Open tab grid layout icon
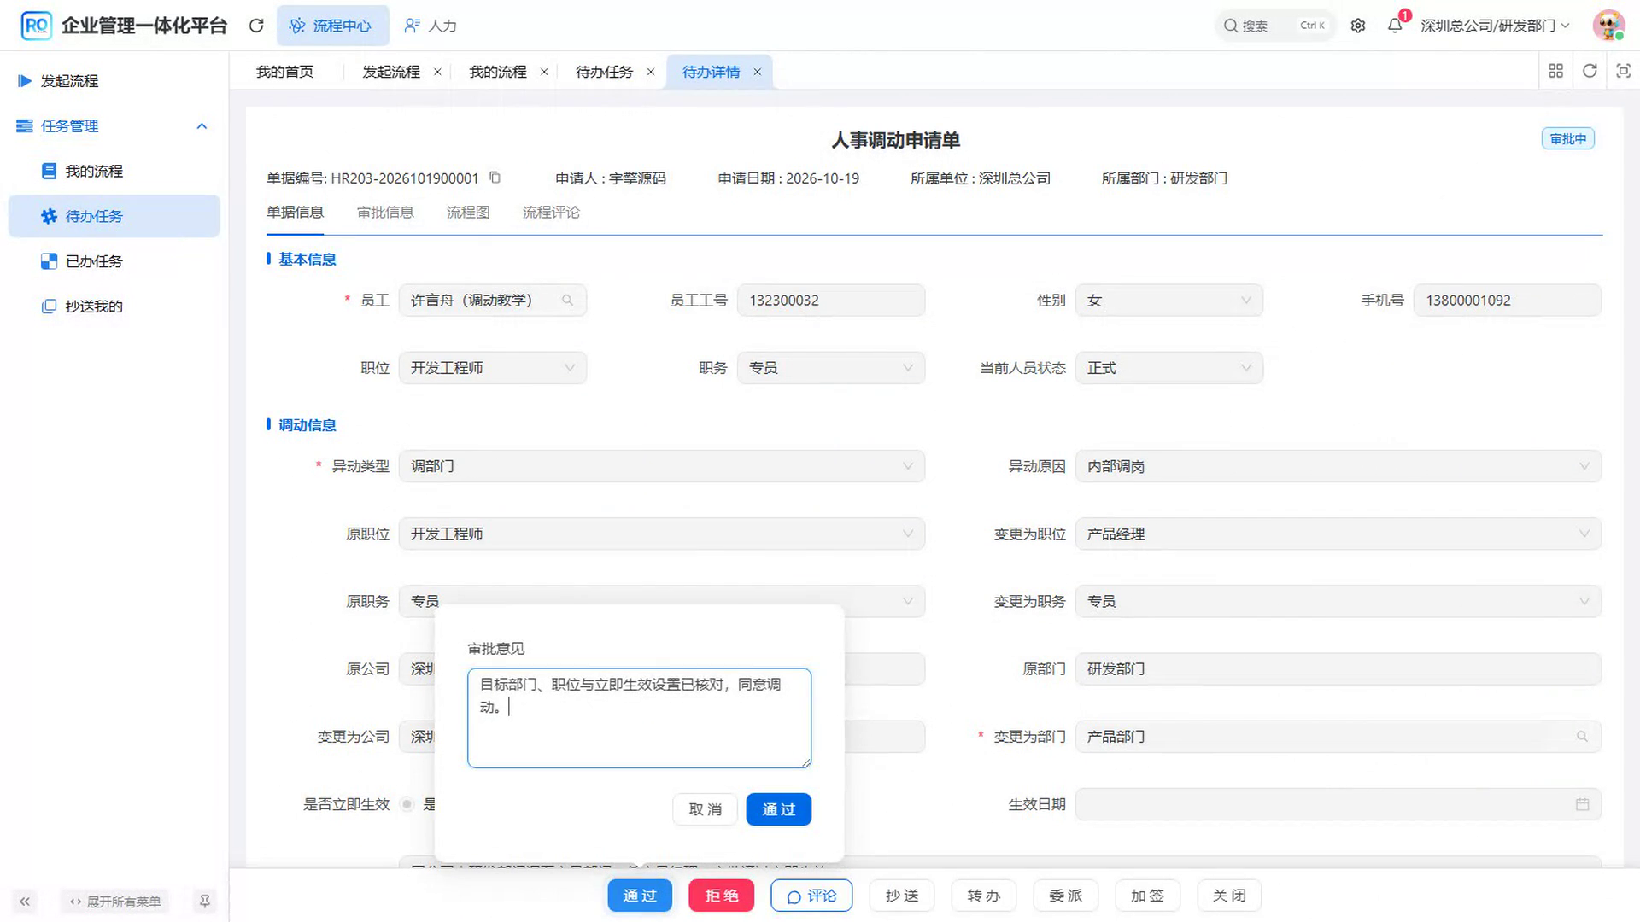The width and height of the screenshot is (1640, 922). pyautogui.click(x=1555, y=71)
